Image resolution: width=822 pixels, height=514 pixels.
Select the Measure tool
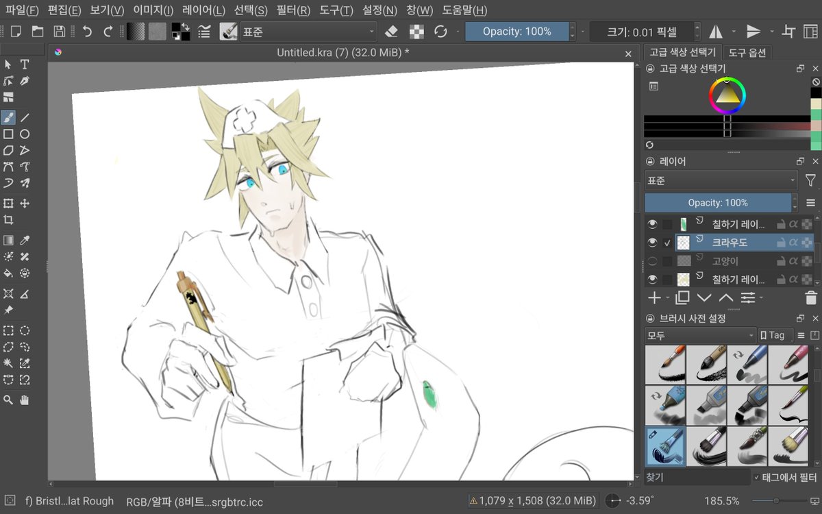(25, 294)
